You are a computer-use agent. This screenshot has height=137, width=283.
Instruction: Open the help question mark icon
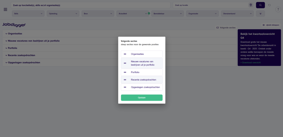pyautogui.click(x=278, y=10)
